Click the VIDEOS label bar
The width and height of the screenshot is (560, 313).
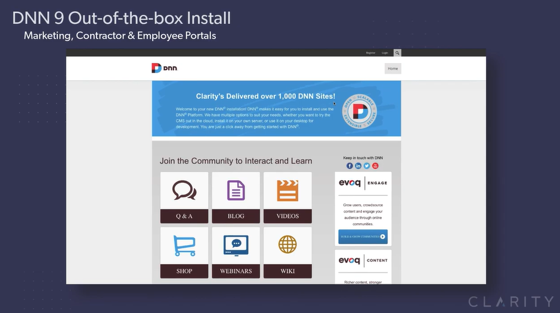pos(287,216)
